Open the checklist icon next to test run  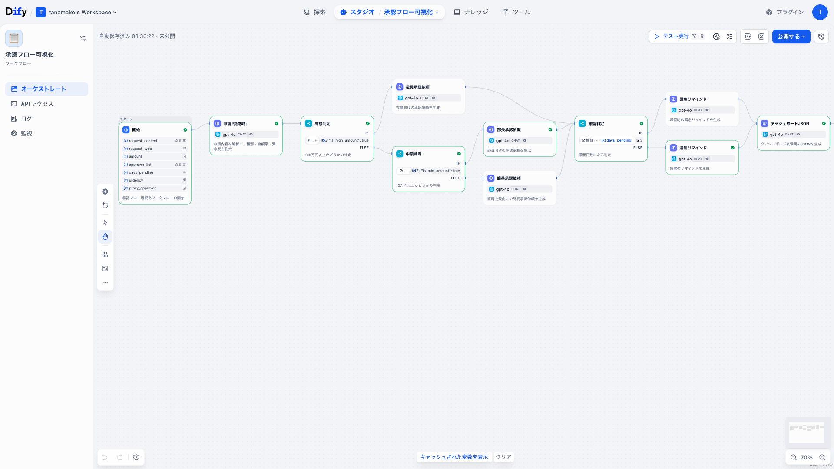click(x=730, y=36)
